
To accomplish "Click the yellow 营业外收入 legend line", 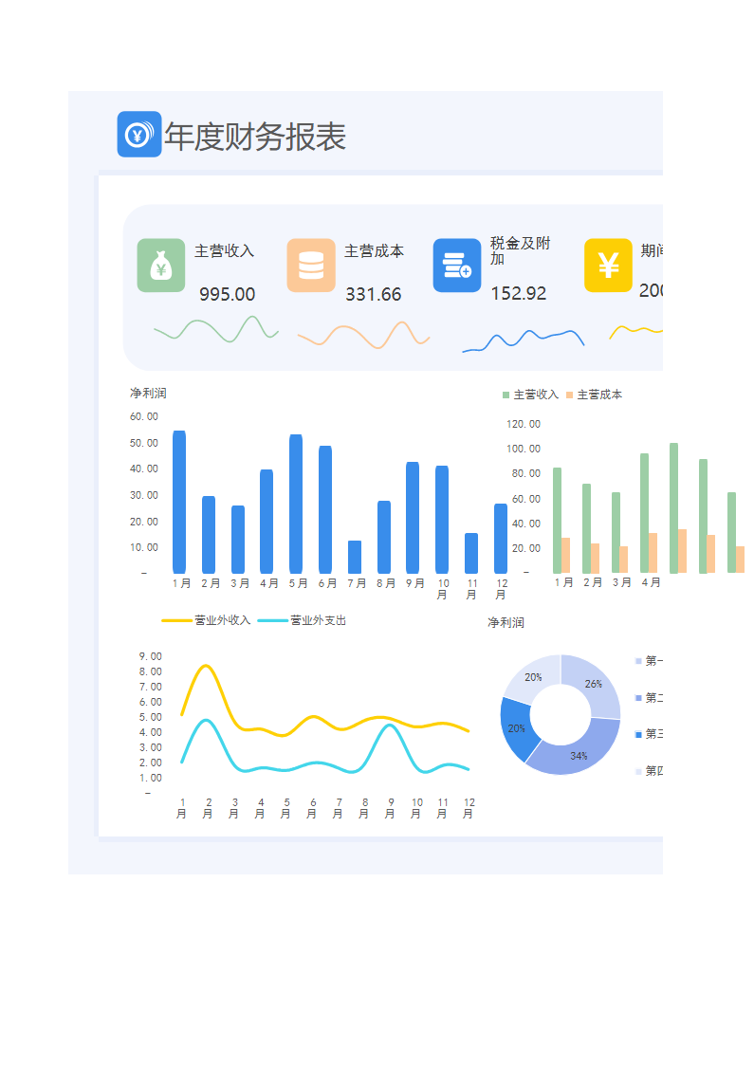I will coord(176,620).
